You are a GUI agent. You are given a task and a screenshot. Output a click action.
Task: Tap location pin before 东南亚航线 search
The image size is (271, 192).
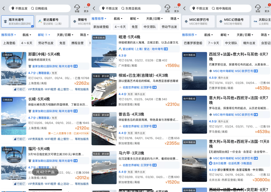tap(103, 9)
